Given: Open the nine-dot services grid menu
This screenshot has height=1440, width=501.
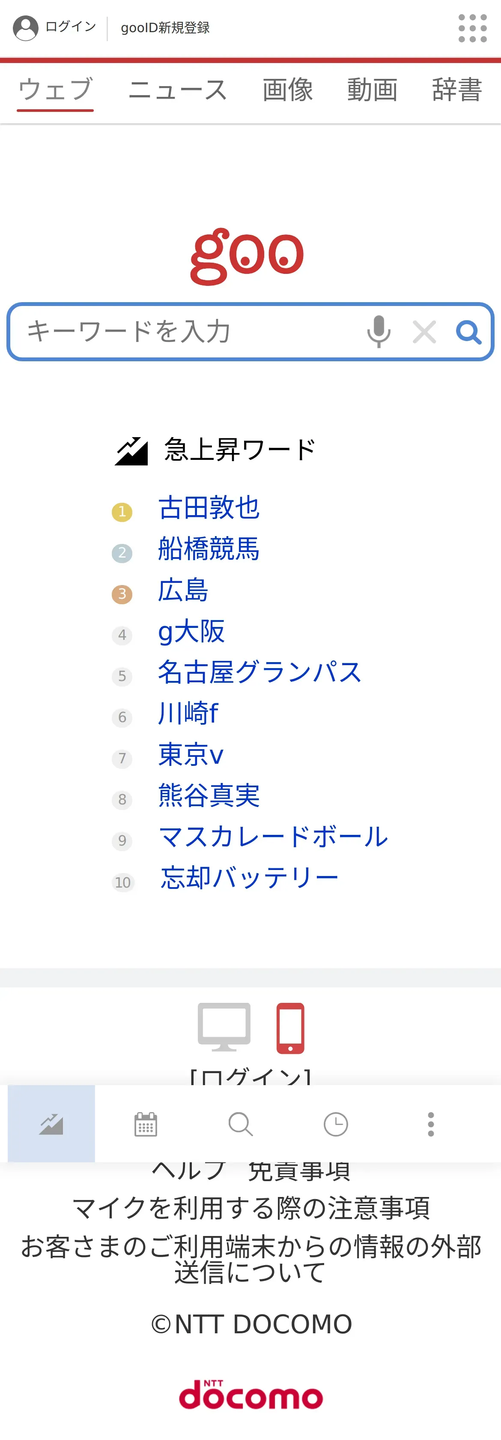Looking at the screenshot, I should tap(472, 29).
